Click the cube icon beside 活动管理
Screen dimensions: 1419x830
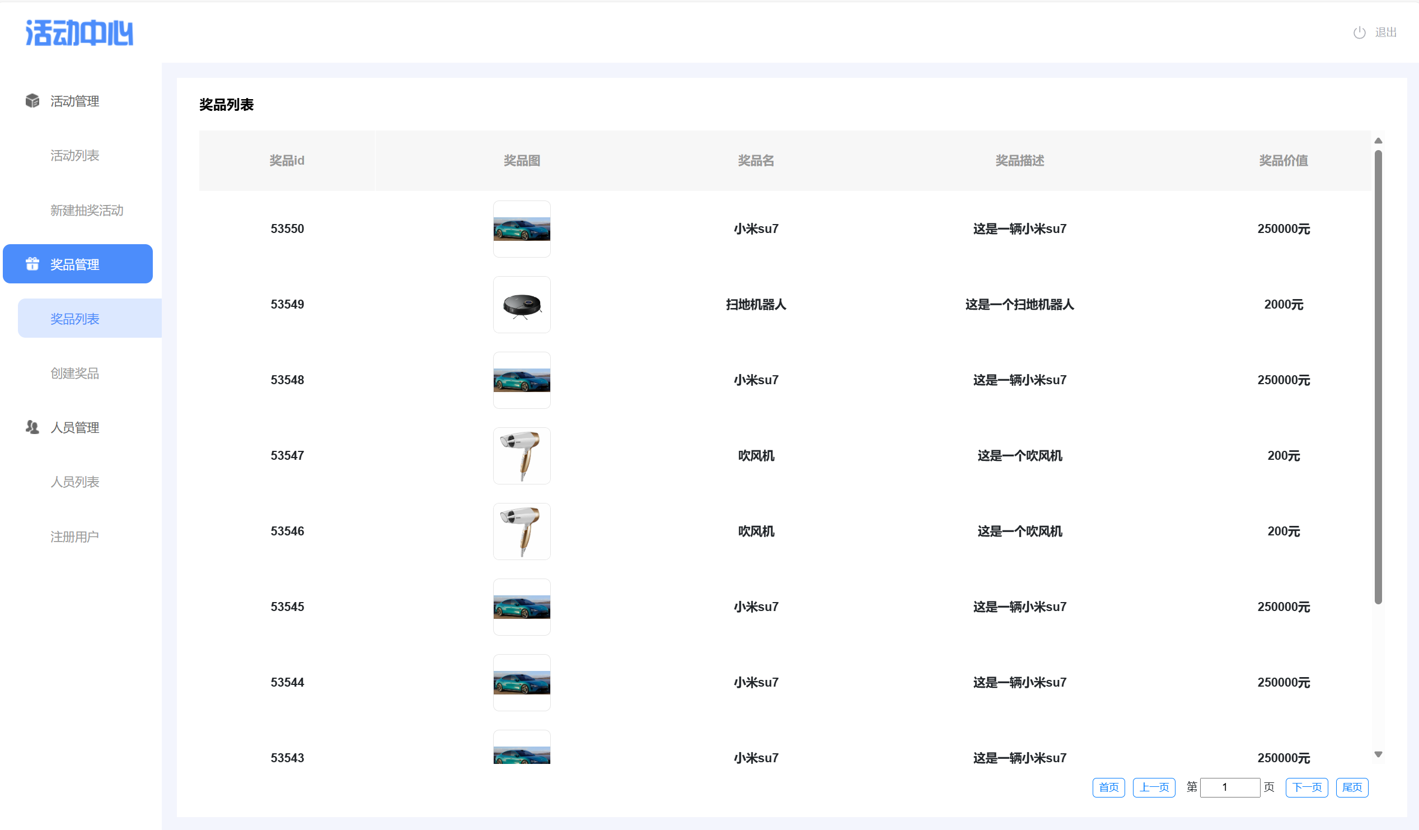(x=32, y=101)
